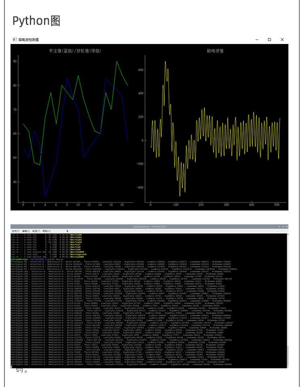The height and width of the screenshot is (387, 303).
Task: Open the 编辑(E) menu in terminal
Action: [x=25, y=231]
